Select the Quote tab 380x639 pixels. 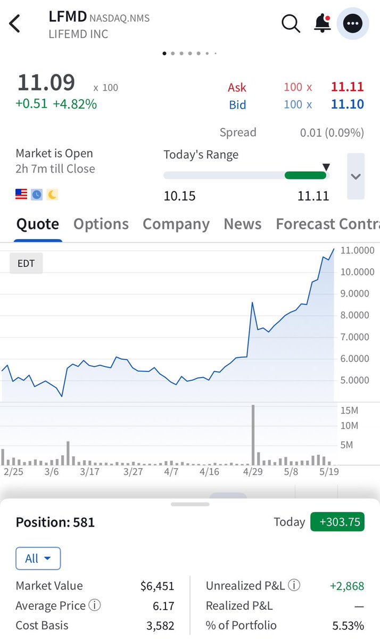point(38,224)
